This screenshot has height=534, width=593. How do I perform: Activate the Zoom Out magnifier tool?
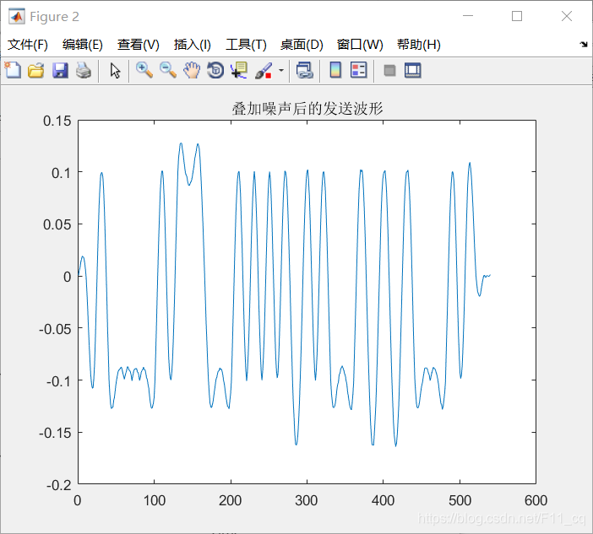point(168,70)
